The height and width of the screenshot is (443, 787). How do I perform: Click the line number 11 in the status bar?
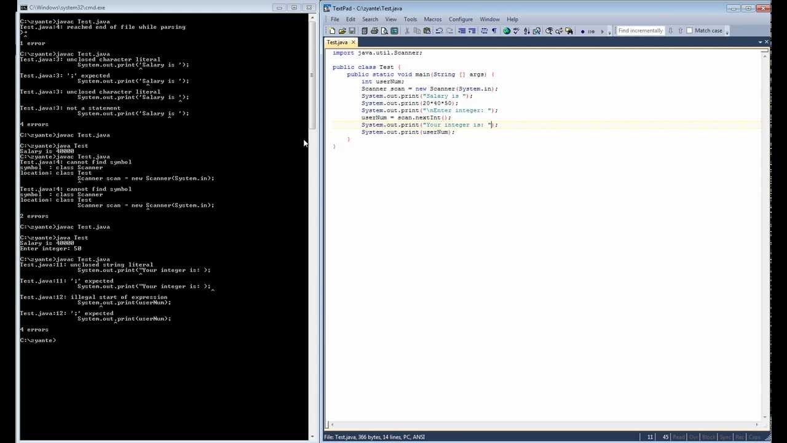(x=650, y=437)
